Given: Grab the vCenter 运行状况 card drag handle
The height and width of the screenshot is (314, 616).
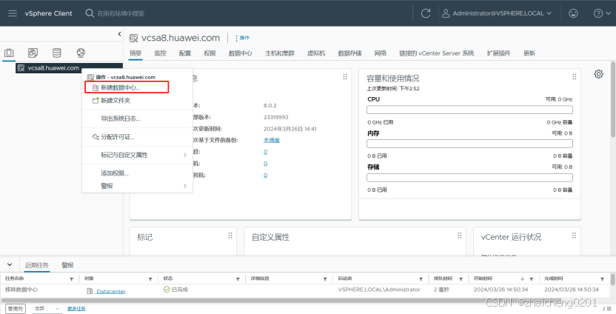Looking at the screenshot, I should pyautogui.click(x=574, y=235).
